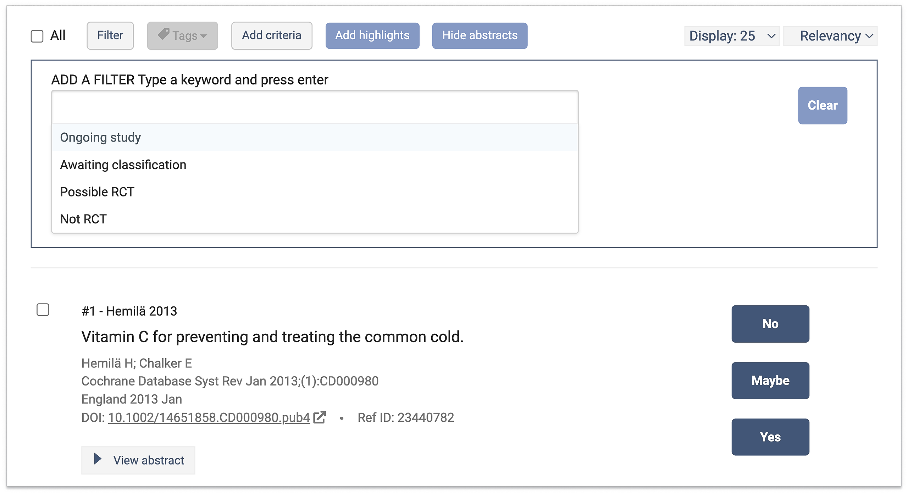Screen dimensions: 908x494
Task: Select Not RCT filter option
Action: (83, 219)
